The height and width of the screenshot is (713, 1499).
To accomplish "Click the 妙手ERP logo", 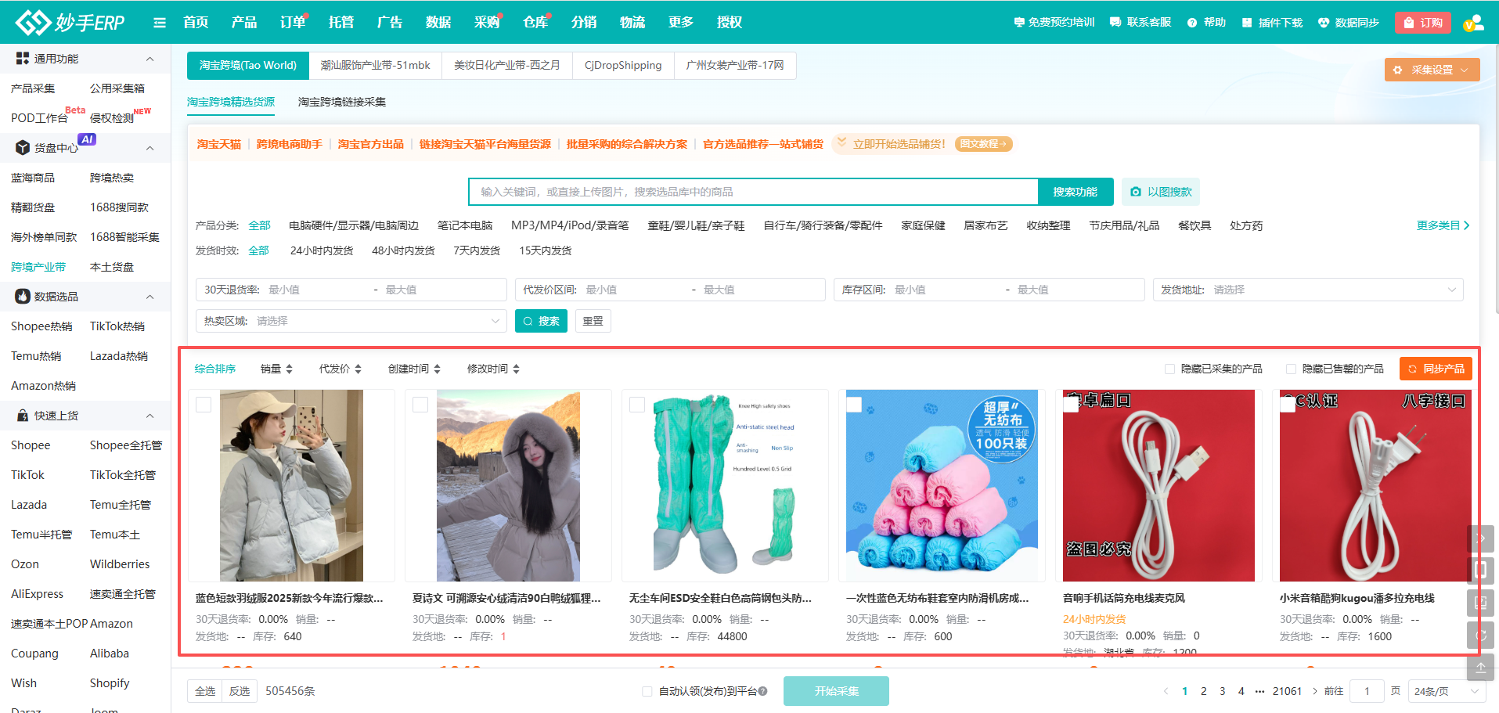I will [x=70, y=22].
